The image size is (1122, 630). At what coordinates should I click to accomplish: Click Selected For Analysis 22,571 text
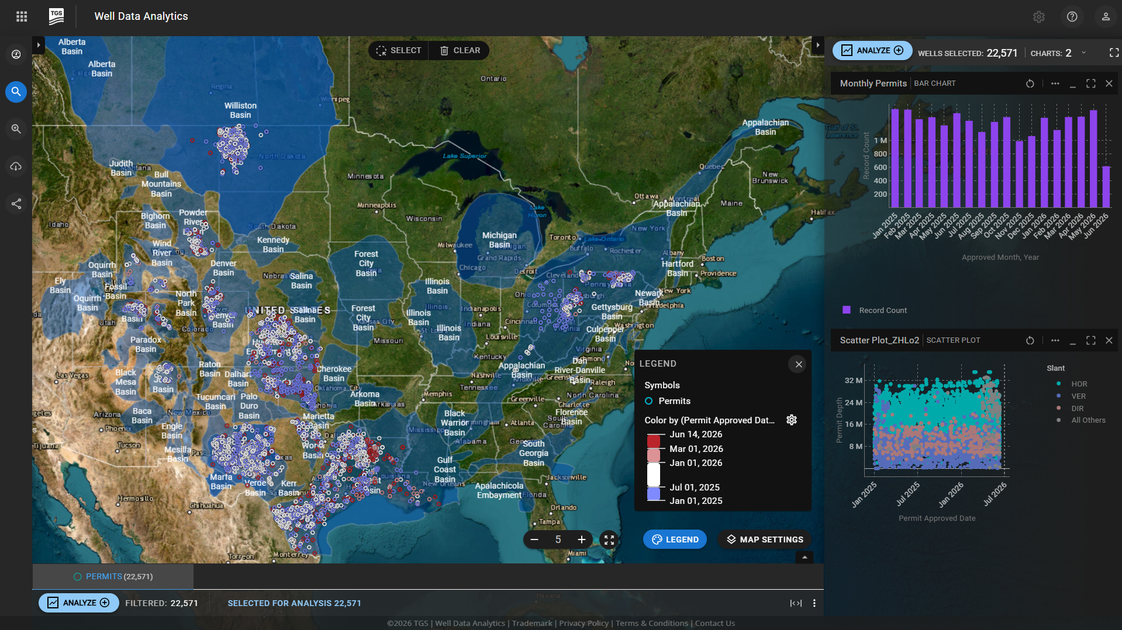pos(294,603)
